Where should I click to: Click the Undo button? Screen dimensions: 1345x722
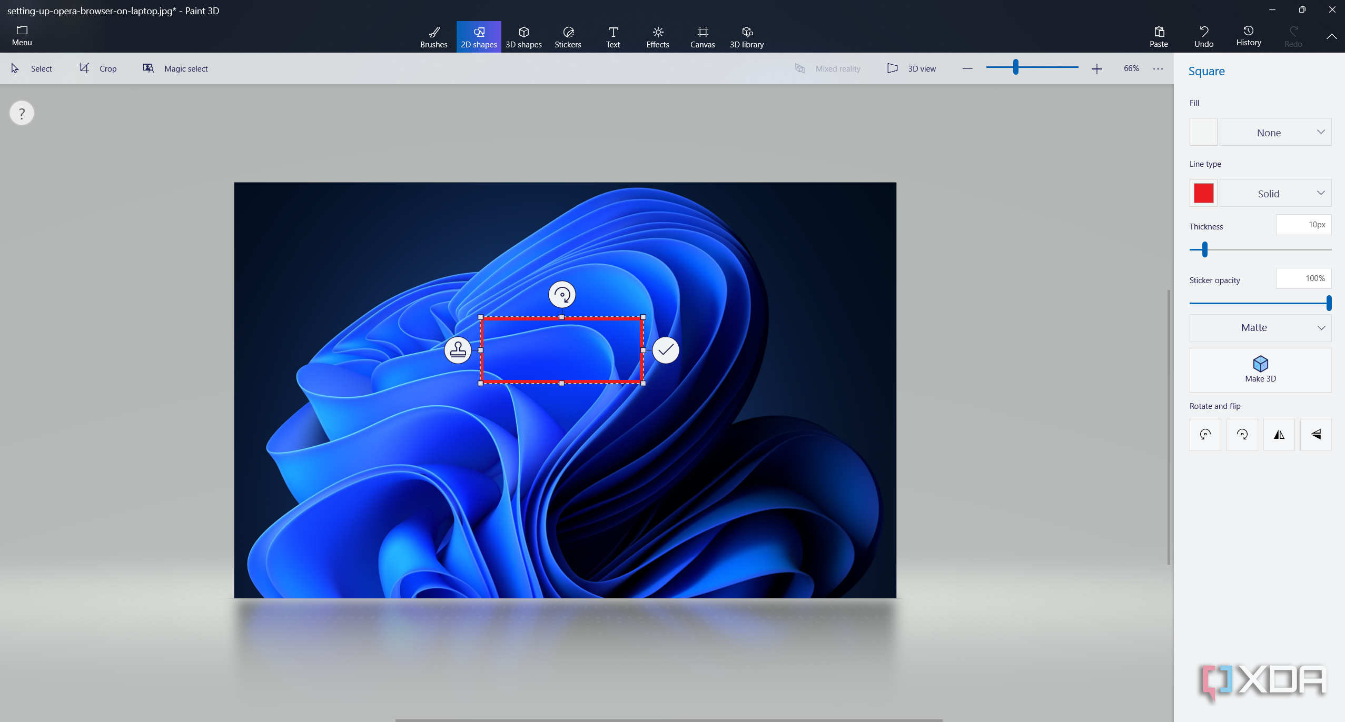click(1204, 37)
